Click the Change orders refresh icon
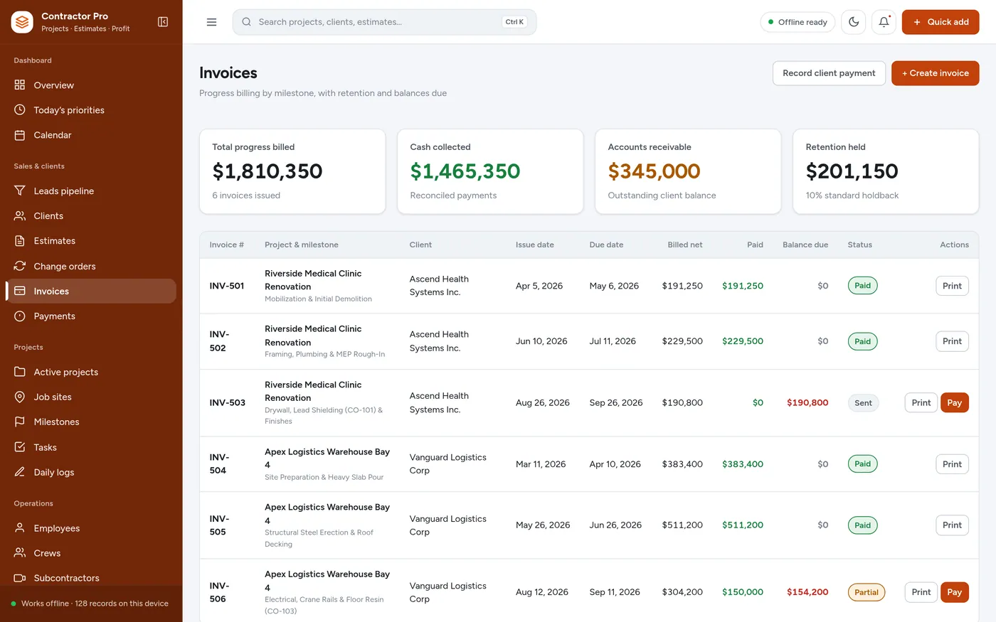Screen dimensions: 996x622 [20, 266]
